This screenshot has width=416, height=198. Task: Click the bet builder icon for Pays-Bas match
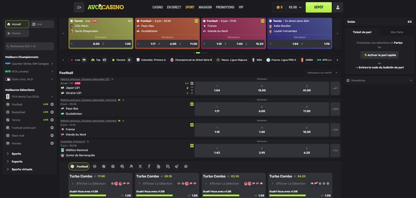tap(192, 104)
